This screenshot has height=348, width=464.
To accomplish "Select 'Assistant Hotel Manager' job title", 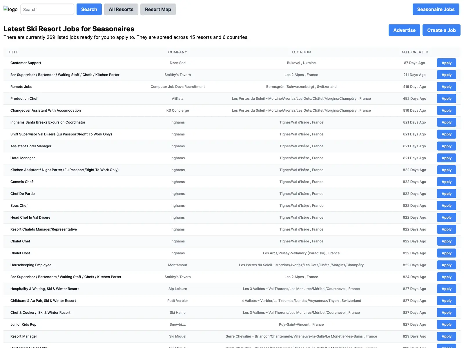I will 31,146.
